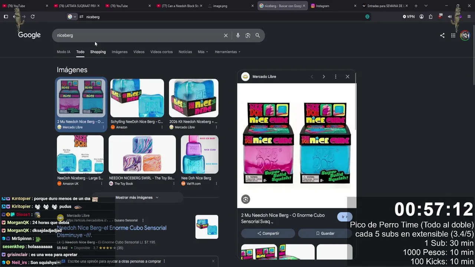Open the NEEDOH NICEBERG SWIRL thumbnail

(x=142, y=154)
